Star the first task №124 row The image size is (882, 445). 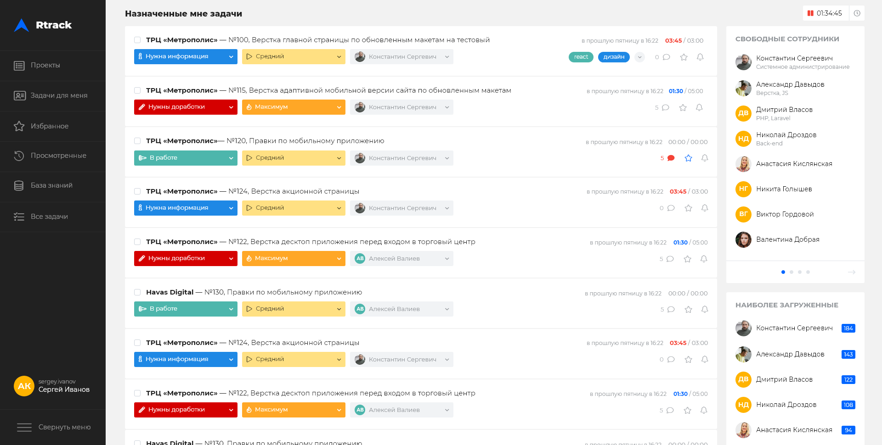(689, 208)
